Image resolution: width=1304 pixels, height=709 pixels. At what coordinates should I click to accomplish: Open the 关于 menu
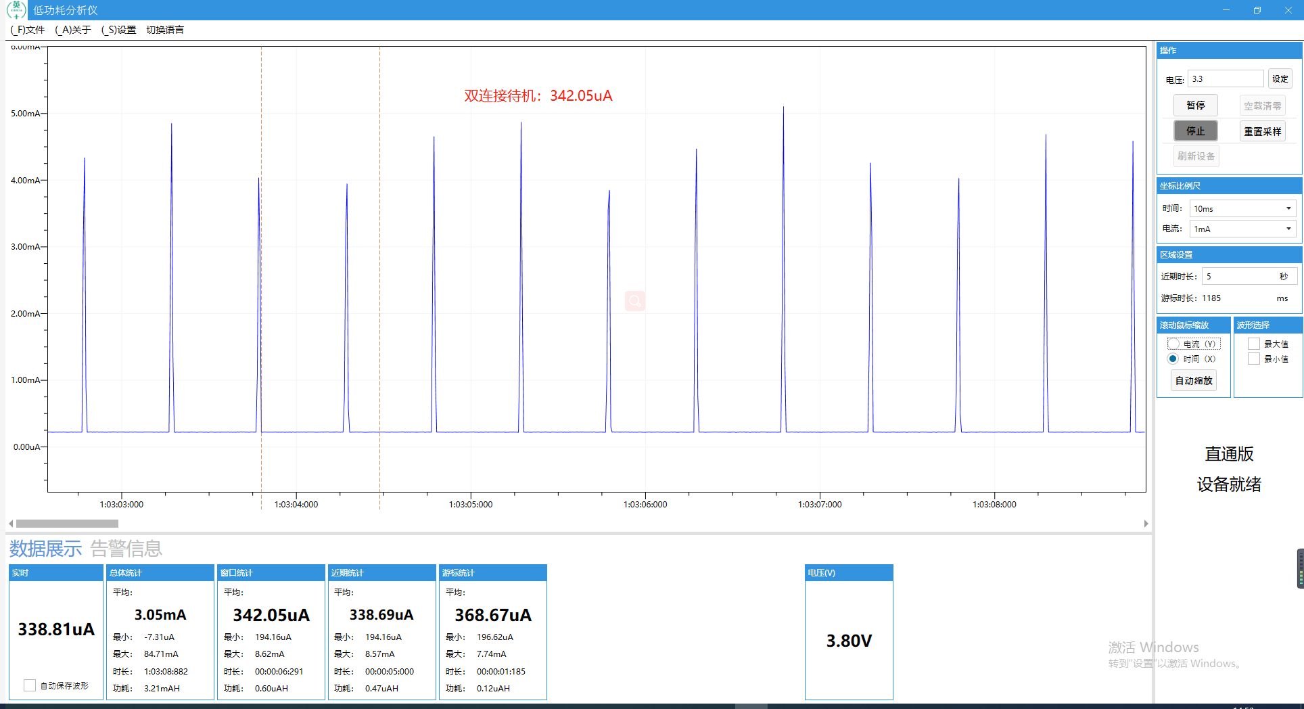click(72, 30)
